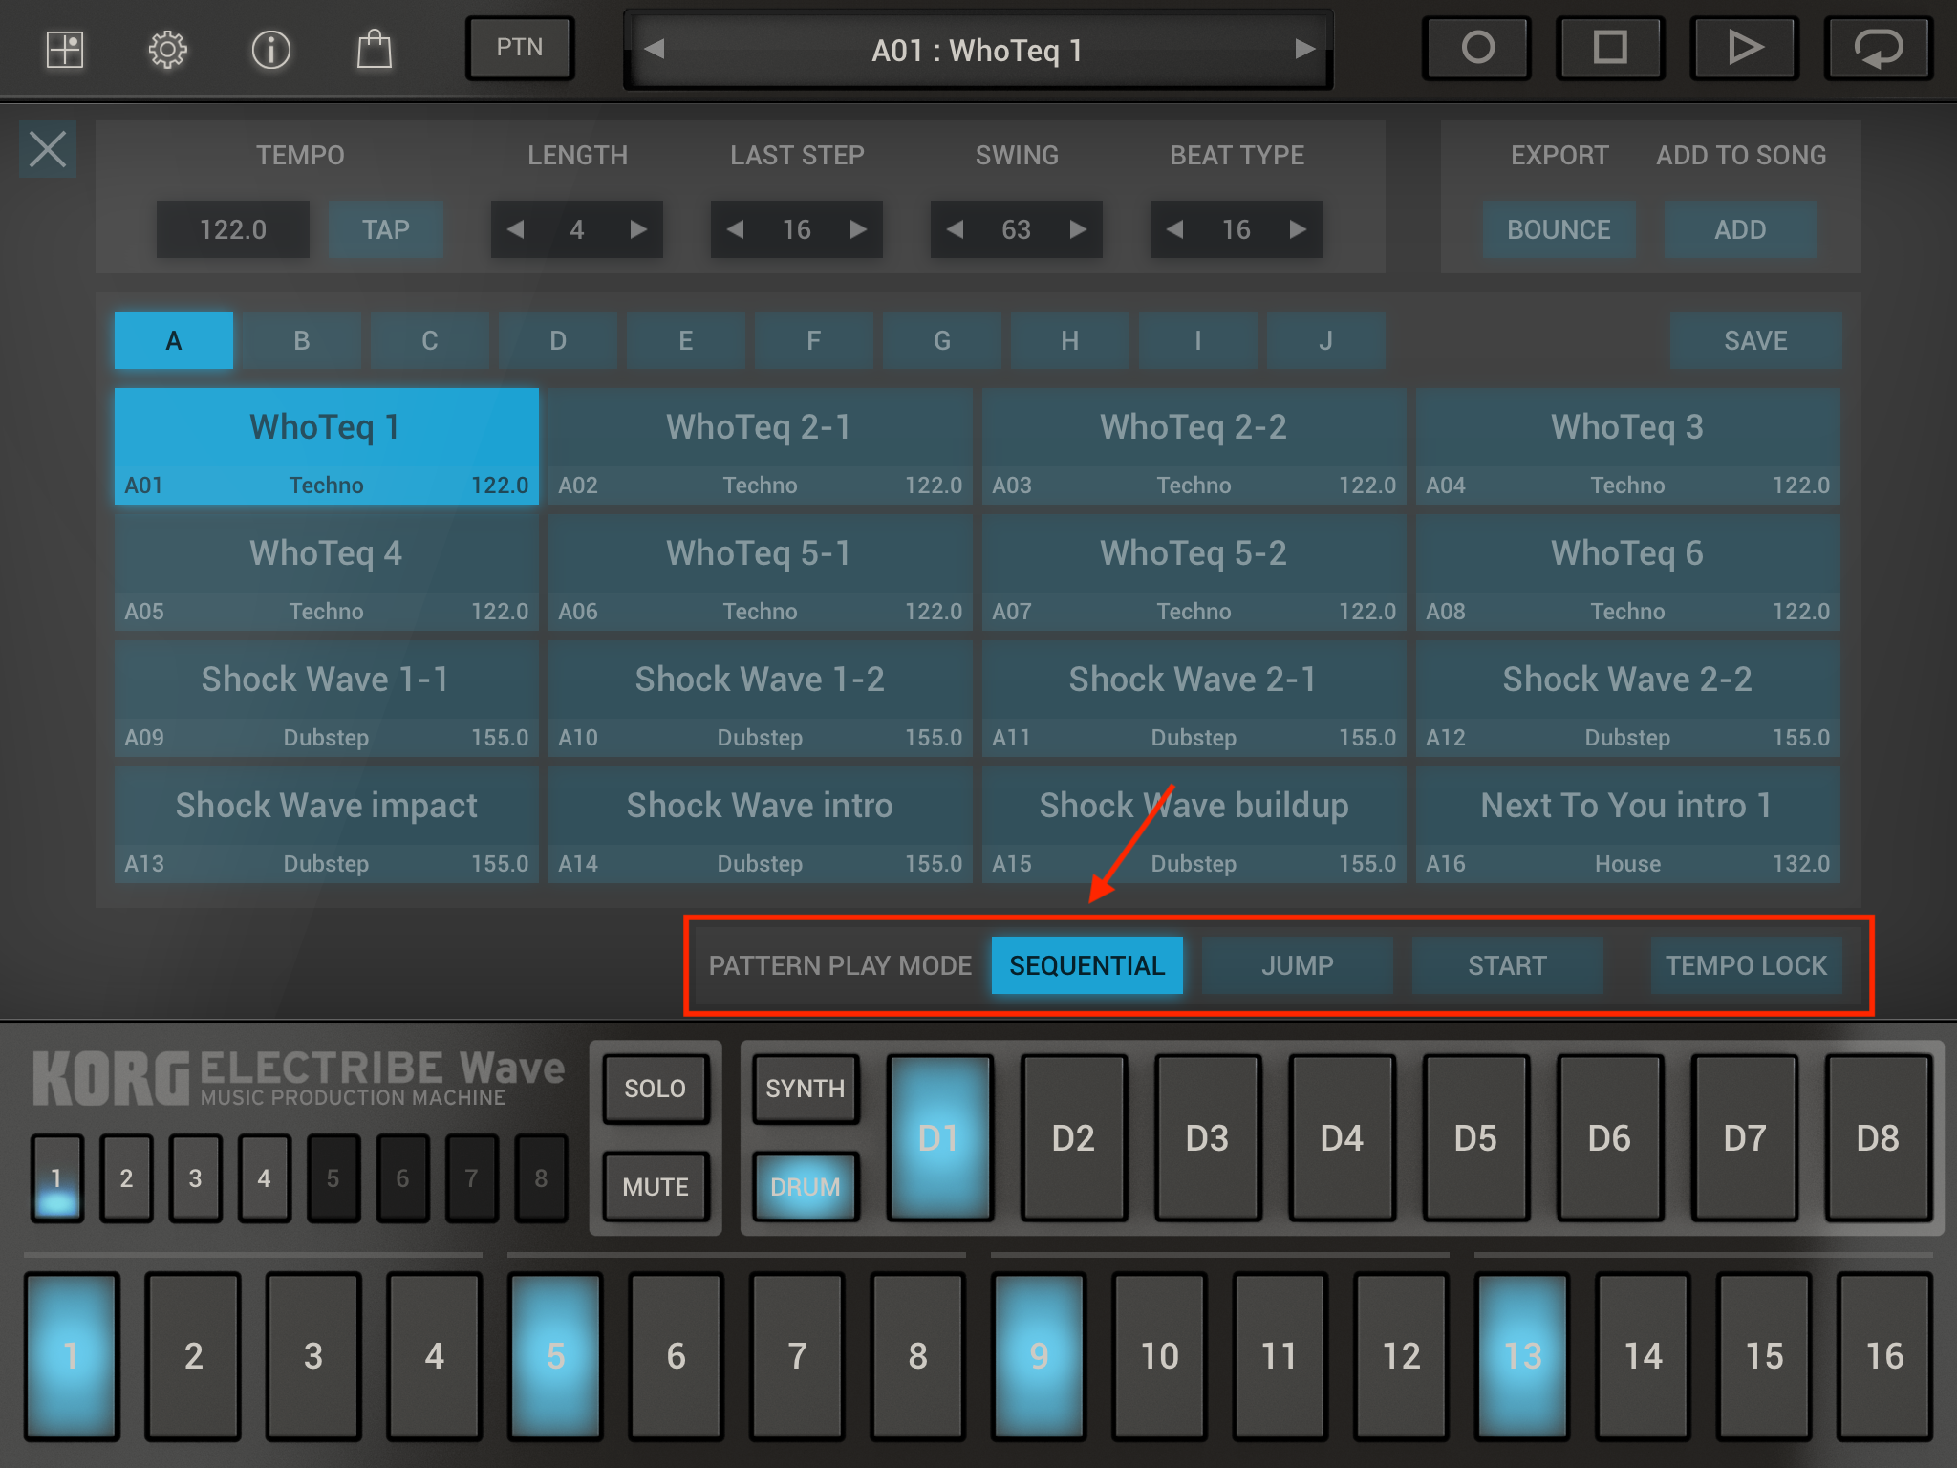The width and height of the screenshot is (1957, 1468).
Task: Switch to SYNTH parts
Action: pos(806,1089)
